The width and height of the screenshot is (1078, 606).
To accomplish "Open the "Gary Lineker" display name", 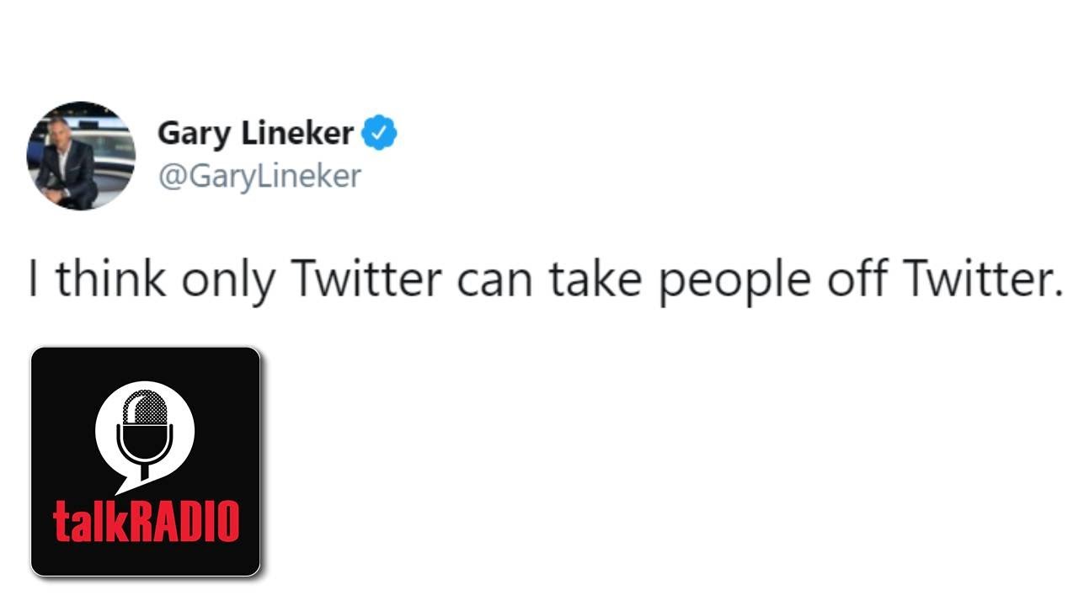I will tap(255, 134).
